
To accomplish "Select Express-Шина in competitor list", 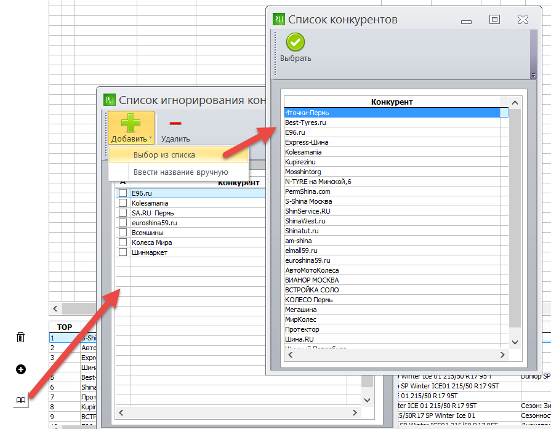I will tap(396, 142).
